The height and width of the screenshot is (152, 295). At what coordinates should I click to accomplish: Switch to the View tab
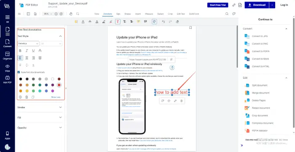click(97, 14)
